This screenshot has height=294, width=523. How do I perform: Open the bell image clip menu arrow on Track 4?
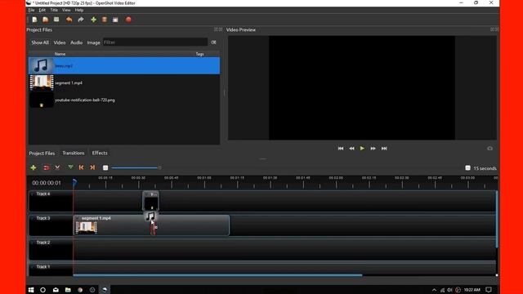tap(147, 194)
